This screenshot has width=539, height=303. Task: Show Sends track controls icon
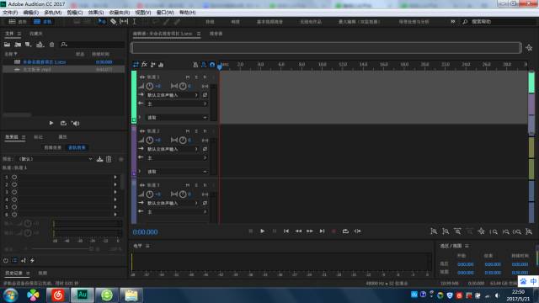(152, 64)
